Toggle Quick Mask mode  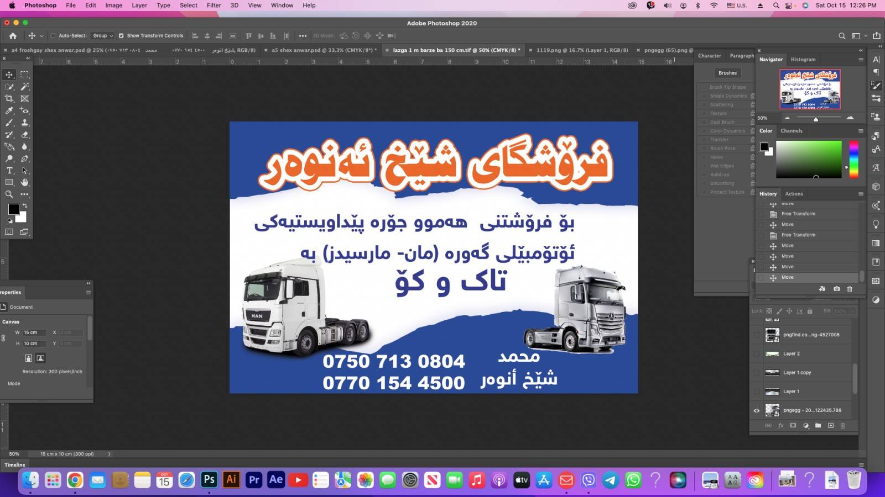point(9,232)
